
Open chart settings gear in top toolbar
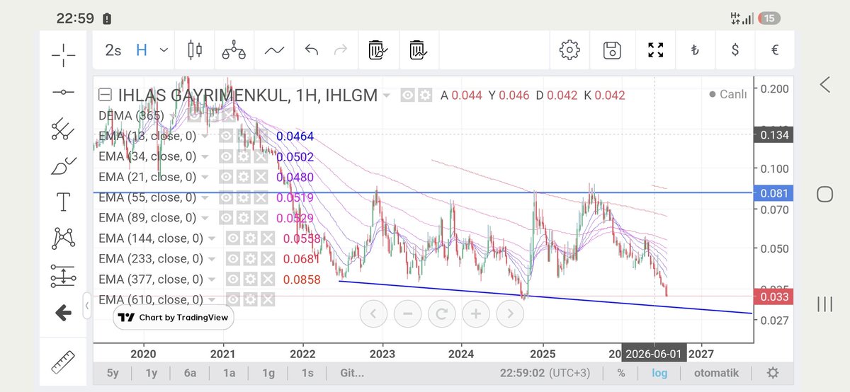pos(569,50)
